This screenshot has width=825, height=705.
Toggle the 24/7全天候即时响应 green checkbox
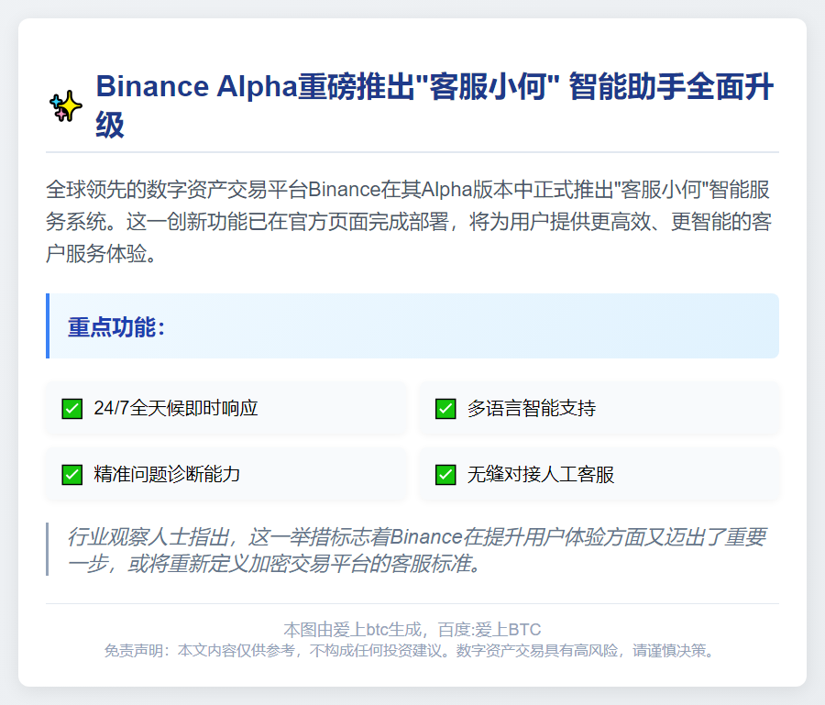(x=72, y=409)
